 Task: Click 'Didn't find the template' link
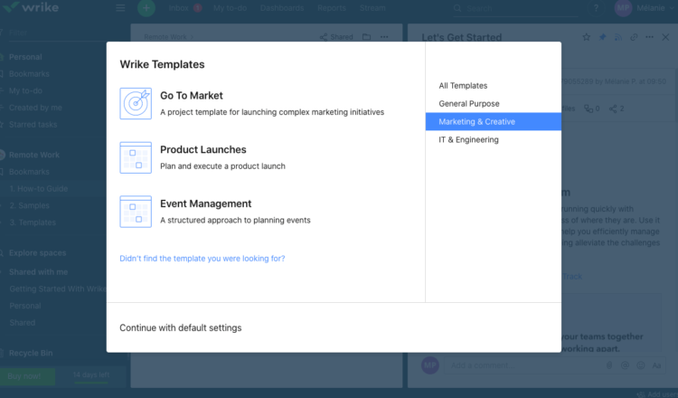(x=202, y=259)
